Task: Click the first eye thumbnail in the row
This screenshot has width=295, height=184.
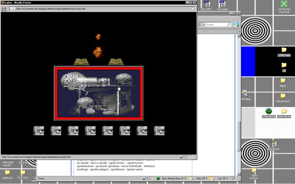Action: click(x=39, y=130)
